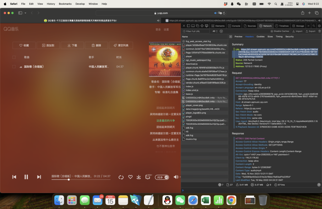Close the request detail pane

click(x=230, y=36)
